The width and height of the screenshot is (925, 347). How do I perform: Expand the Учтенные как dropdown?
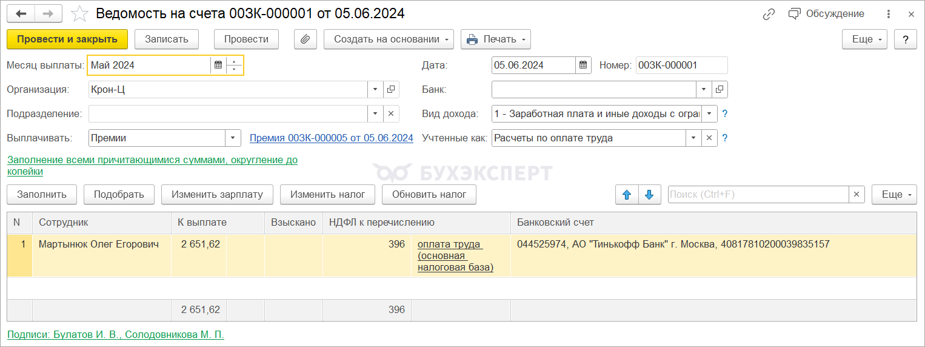click(x=694, y=138)
